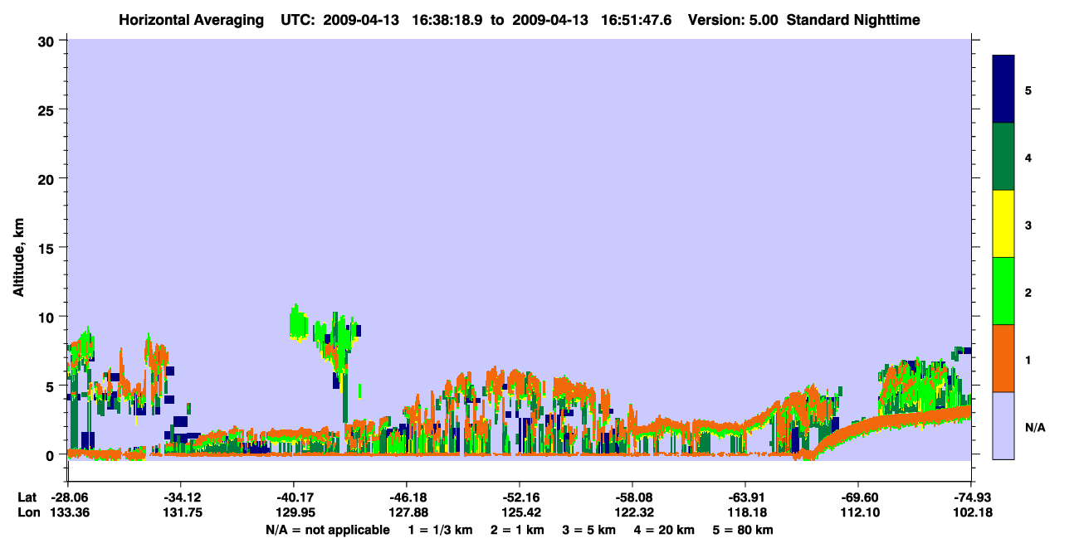Click longitude value 102.18
The height and width of the screenshot is (553, 1079).
click(971, 512)
